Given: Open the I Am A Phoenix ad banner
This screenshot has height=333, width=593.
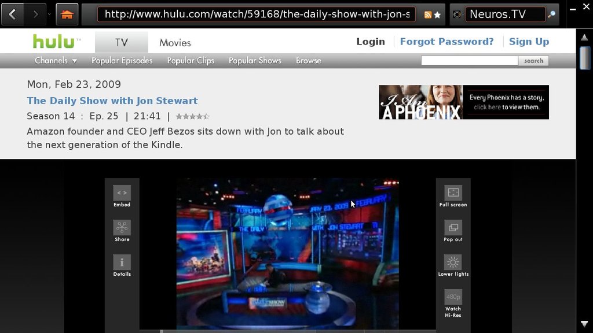Looking at the screenshot, I should 464,102.
